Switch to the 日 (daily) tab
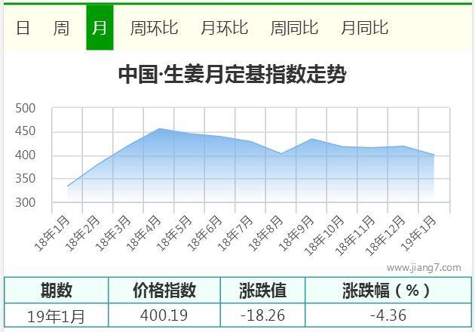 pyautogui.click(x=23, y=28)
